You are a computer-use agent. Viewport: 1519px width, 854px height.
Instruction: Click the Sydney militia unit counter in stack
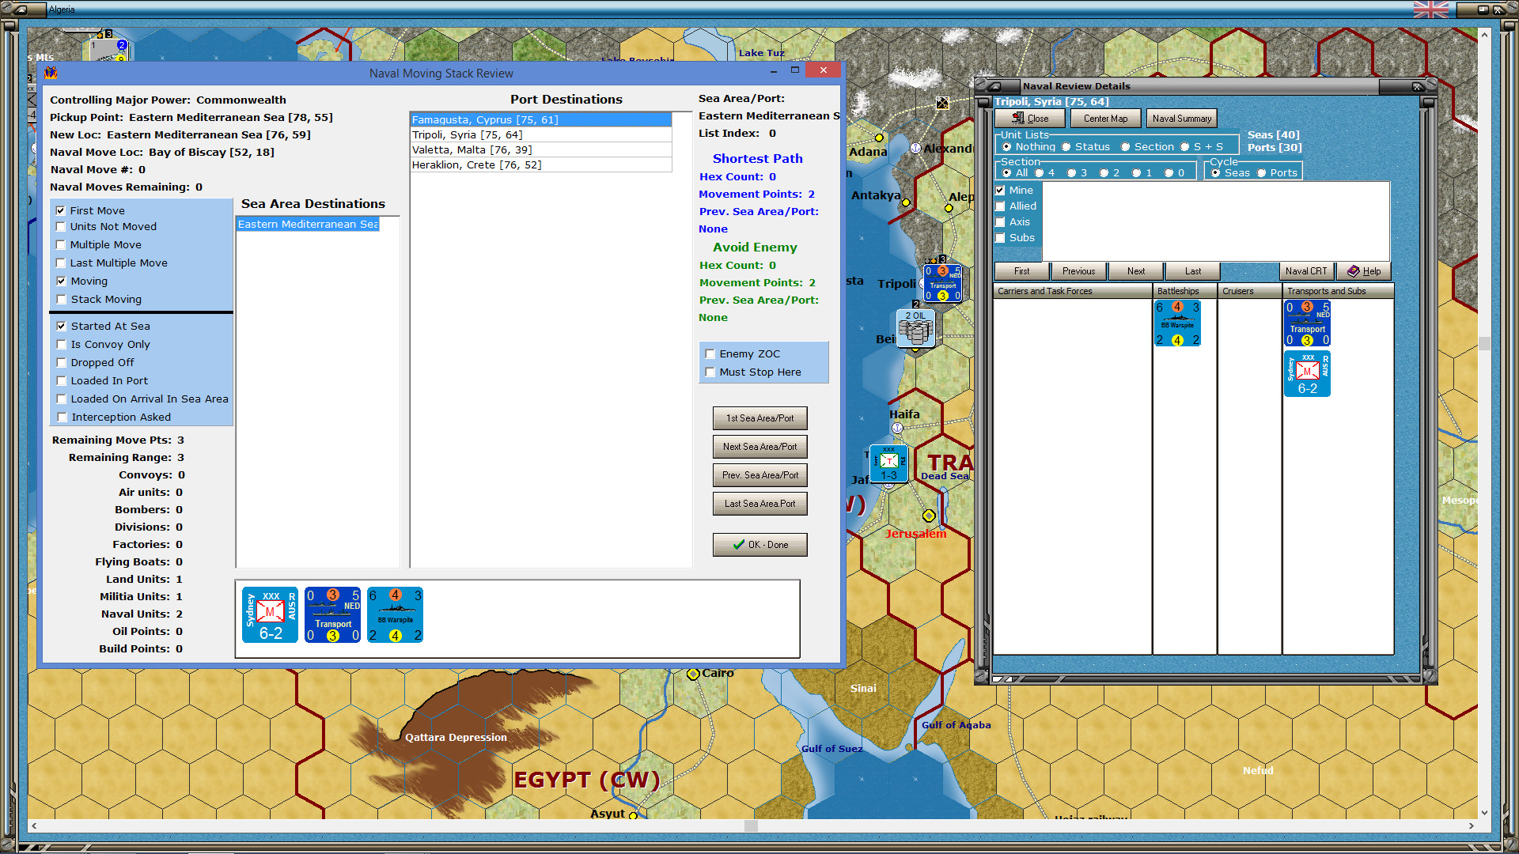pyautogui.click(x=270, y=615)
